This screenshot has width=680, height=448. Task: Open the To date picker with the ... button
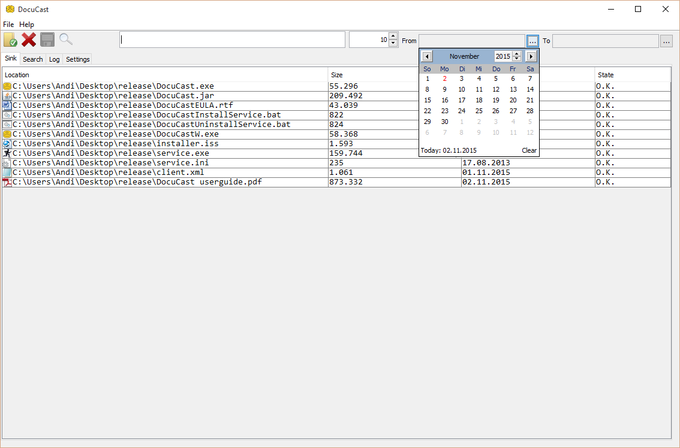point(666,41)
